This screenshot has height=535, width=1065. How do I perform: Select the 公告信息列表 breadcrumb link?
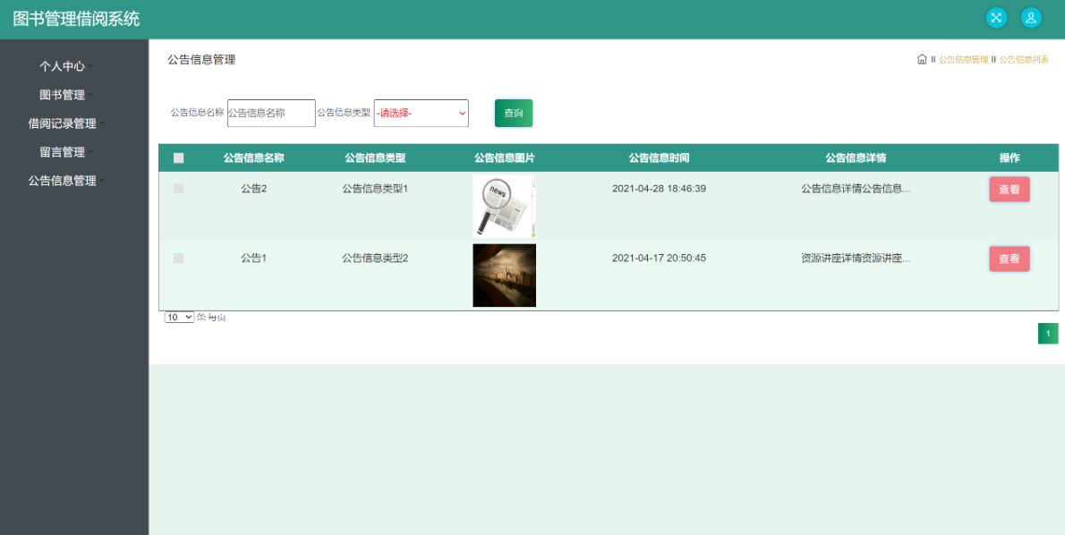pyautogui.click(x=1025, y=58)
